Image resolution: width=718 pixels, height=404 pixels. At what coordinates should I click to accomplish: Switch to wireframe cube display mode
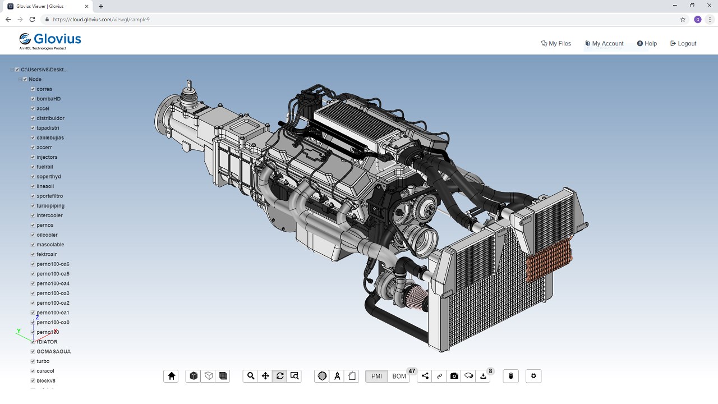pos(209,376)
